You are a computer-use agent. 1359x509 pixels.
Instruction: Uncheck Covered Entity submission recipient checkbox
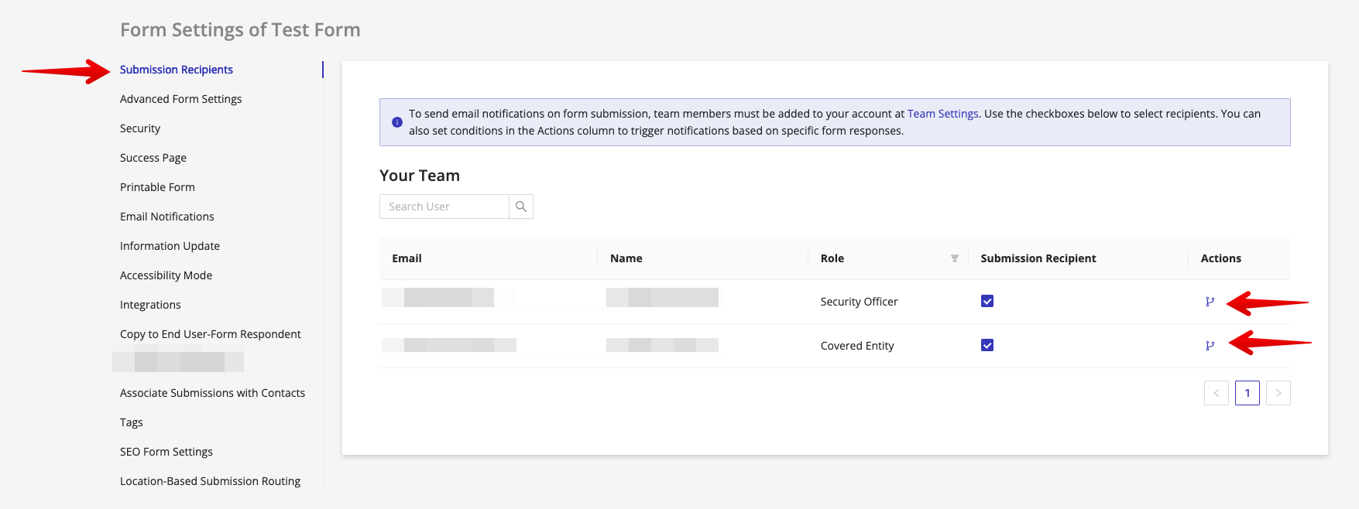point(987,346)
